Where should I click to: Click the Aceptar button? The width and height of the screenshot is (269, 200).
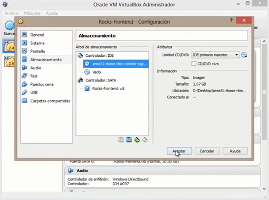click(x=179, y=151)
